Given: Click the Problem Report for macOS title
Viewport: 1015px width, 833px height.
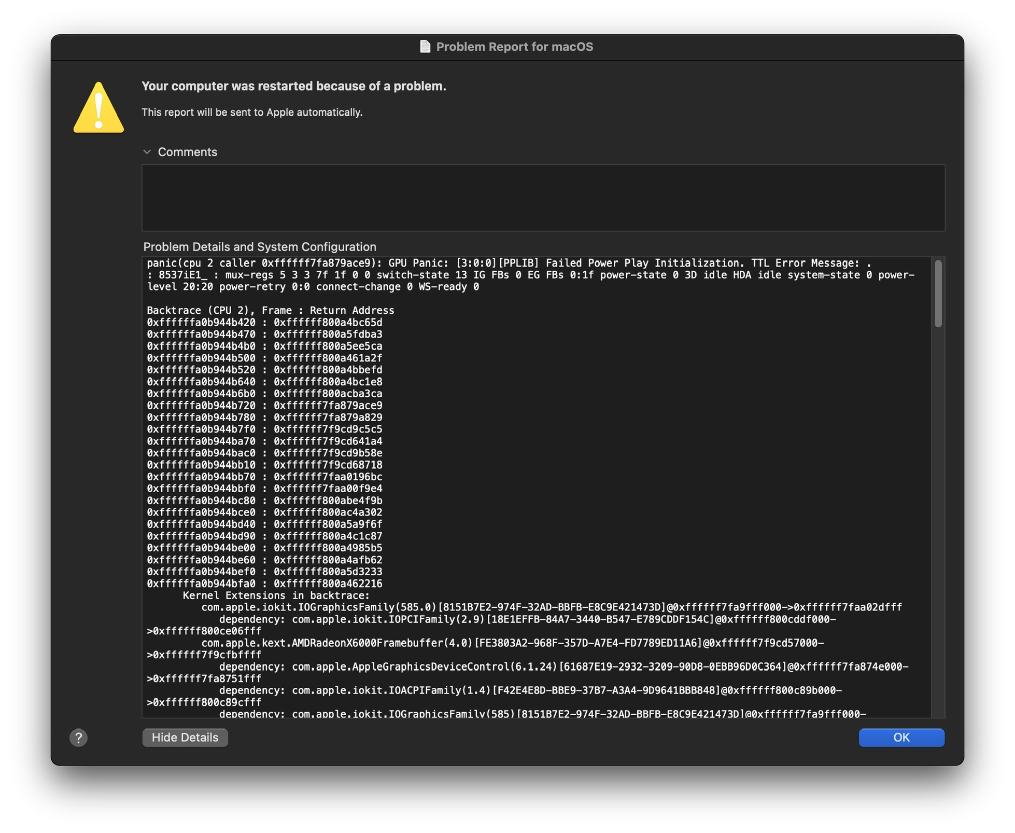Looking at the screenshot, I should (514, 47).
